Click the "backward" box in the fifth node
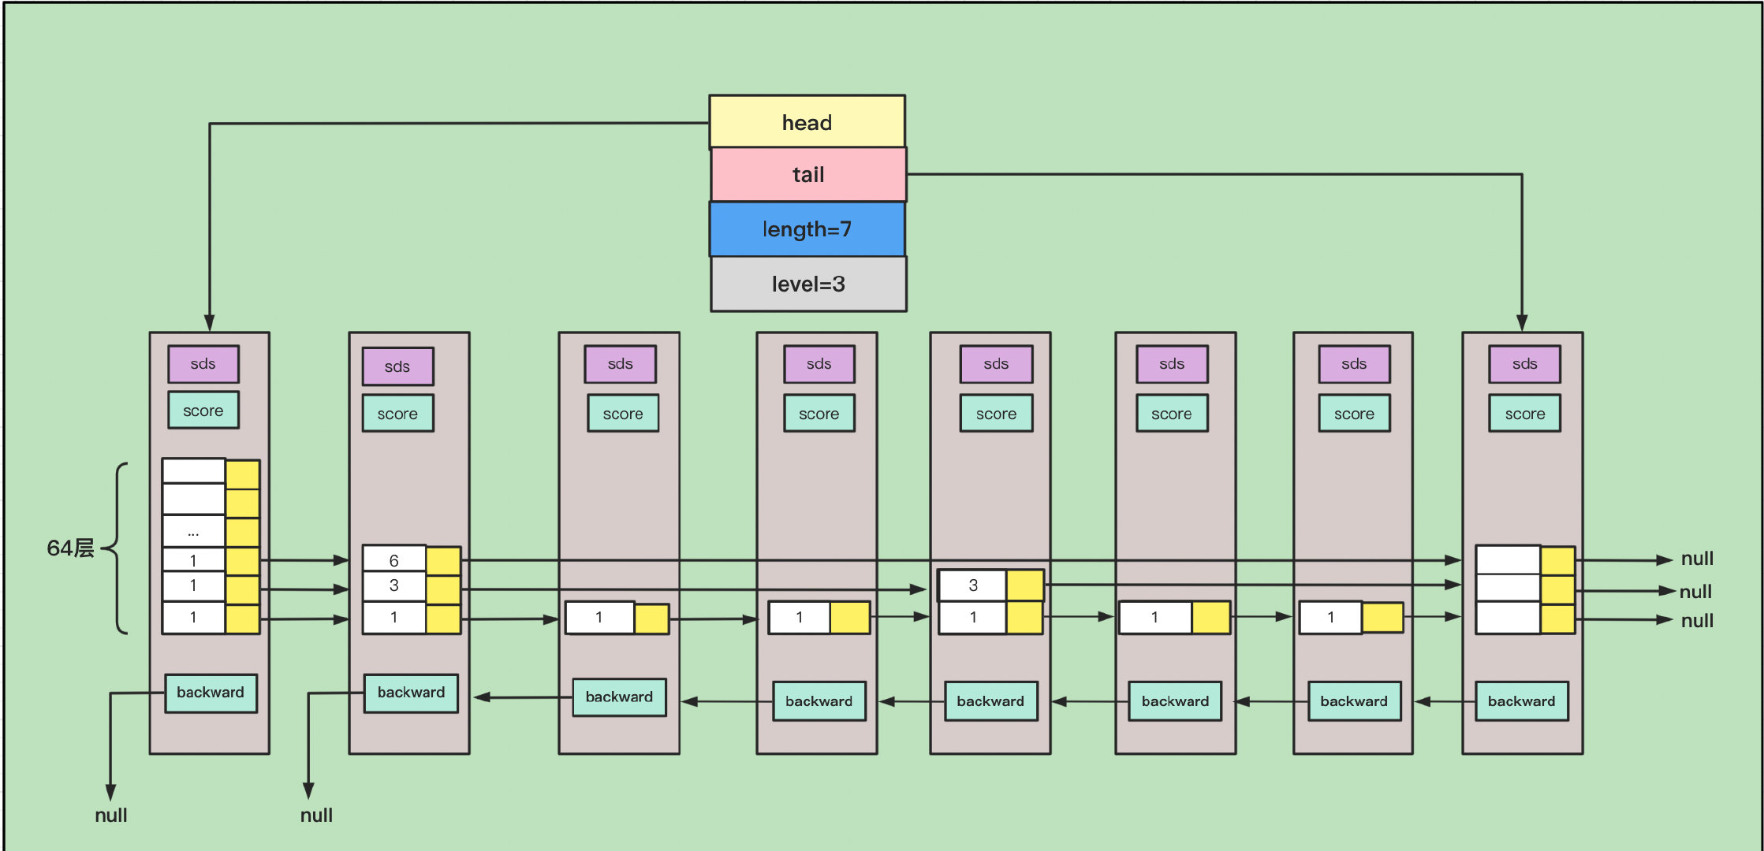1764x851 pixels. tap(991, 701)
